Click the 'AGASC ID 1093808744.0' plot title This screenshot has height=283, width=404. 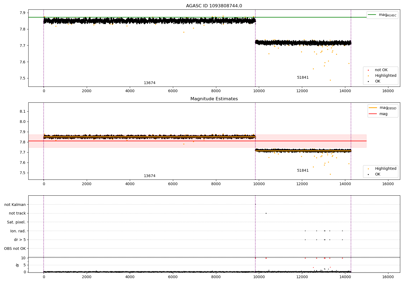point(214,6)
